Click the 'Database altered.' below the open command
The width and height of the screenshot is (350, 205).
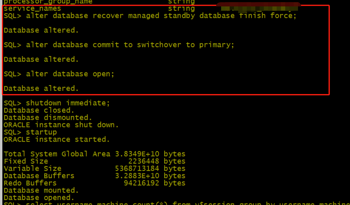click(x=41, y=88)
